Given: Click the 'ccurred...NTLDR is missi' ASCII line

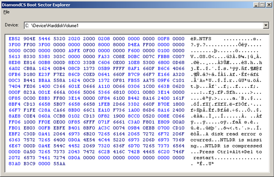Looking at the screenshot, I should click(226, 140).
